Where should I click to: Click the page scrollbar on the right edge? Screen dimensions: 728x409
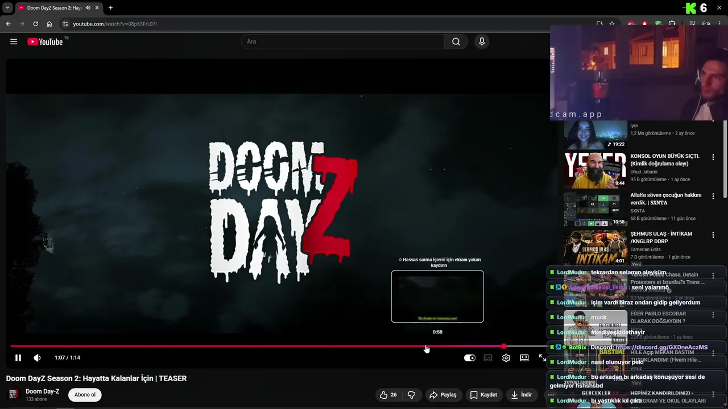pyautogui.click(x=725, y=159)
